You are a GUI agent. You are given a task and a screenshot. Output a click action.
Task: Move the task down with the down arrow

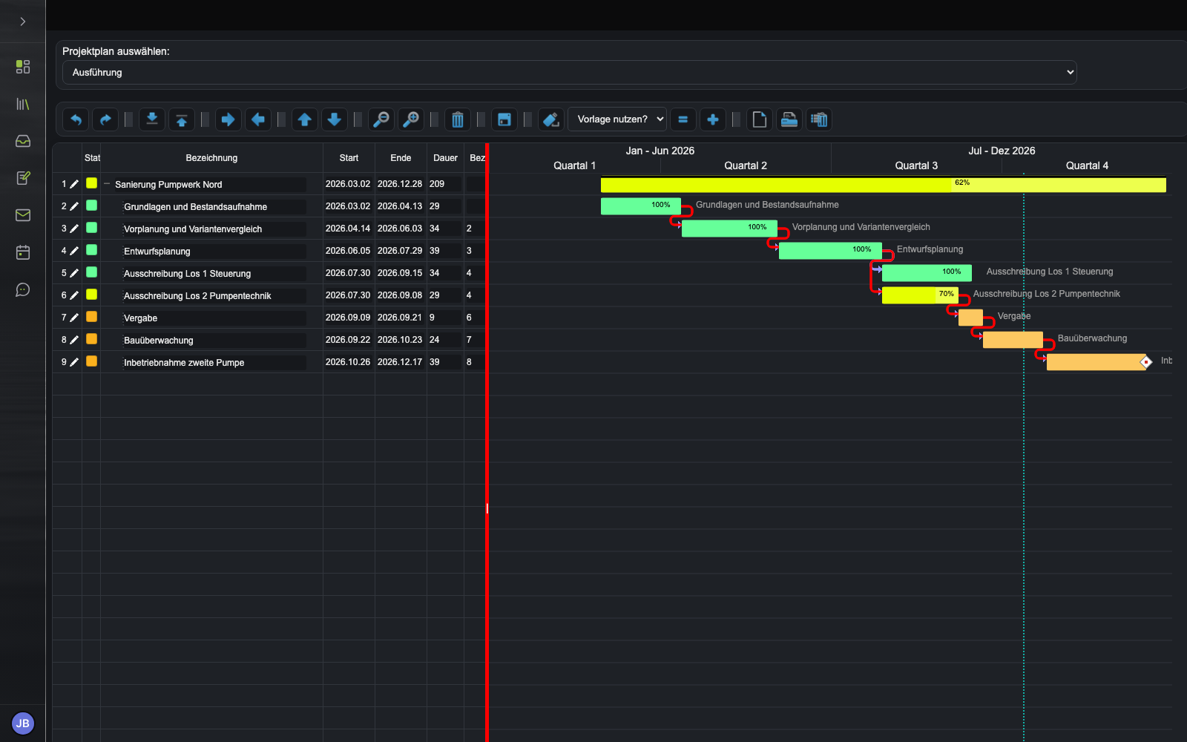click(x=335, y=119)
